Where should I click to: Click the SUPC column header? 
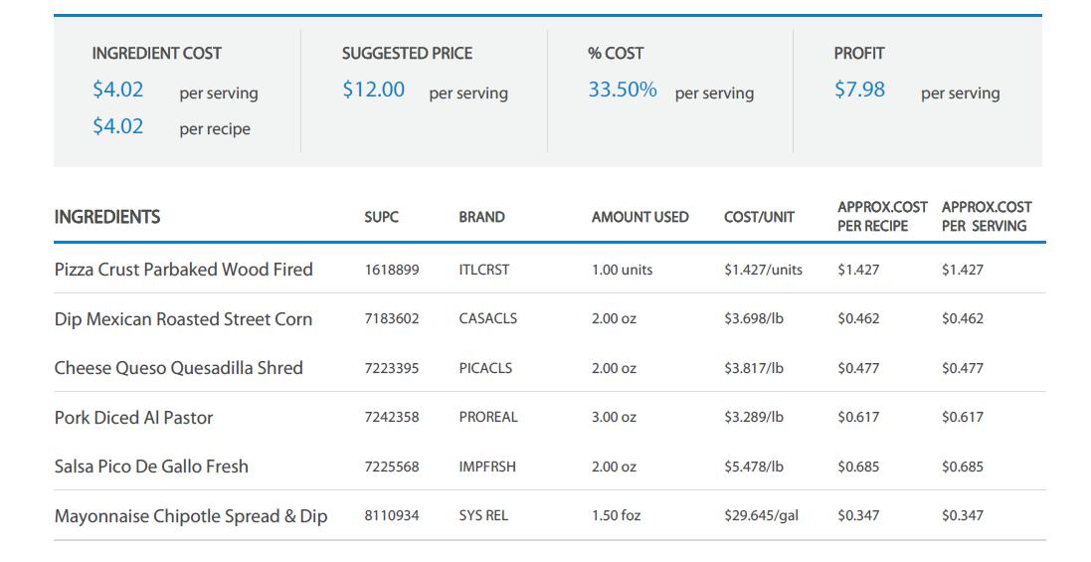(381, 217)
